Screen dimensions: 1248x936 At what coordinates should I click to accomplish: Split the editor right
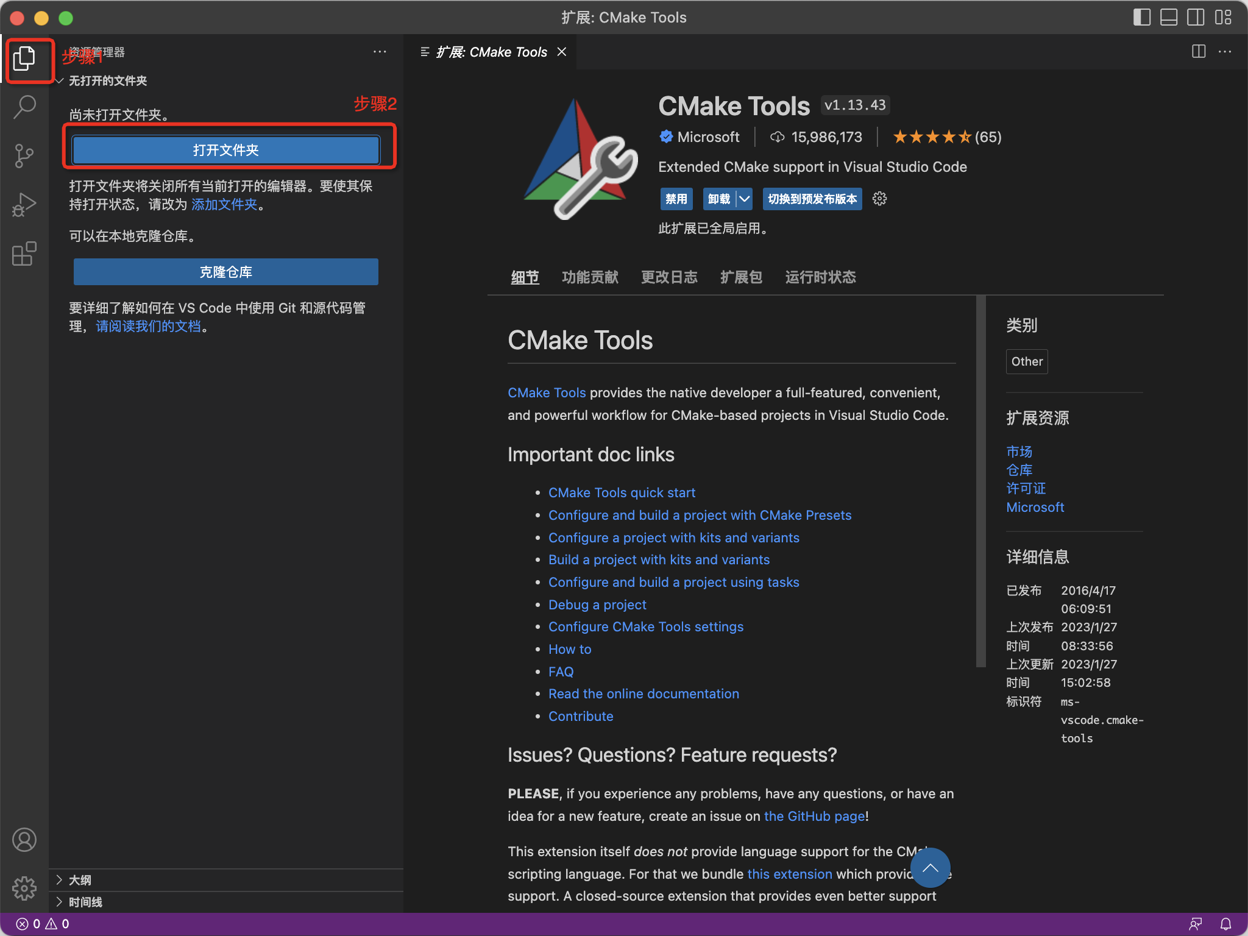point(1199,52)
